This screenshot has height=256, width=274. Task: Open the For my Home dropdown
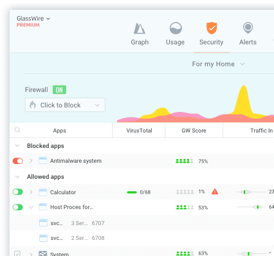[218, 64]
